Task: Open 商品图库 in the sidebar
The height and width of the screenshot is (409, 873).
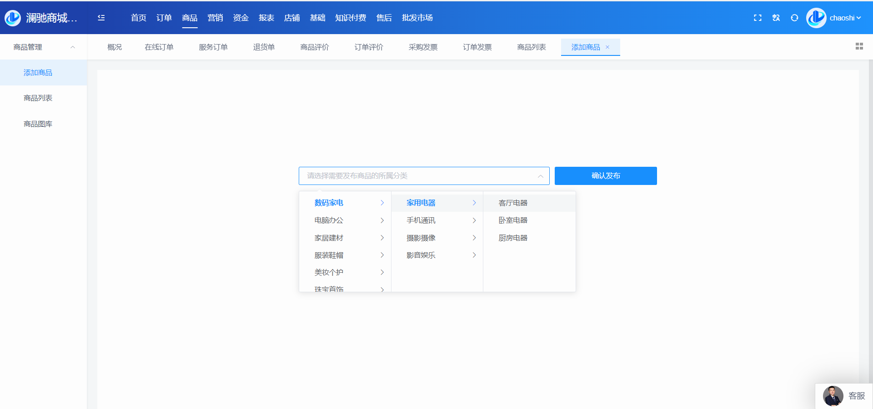Action: point(38,124)
